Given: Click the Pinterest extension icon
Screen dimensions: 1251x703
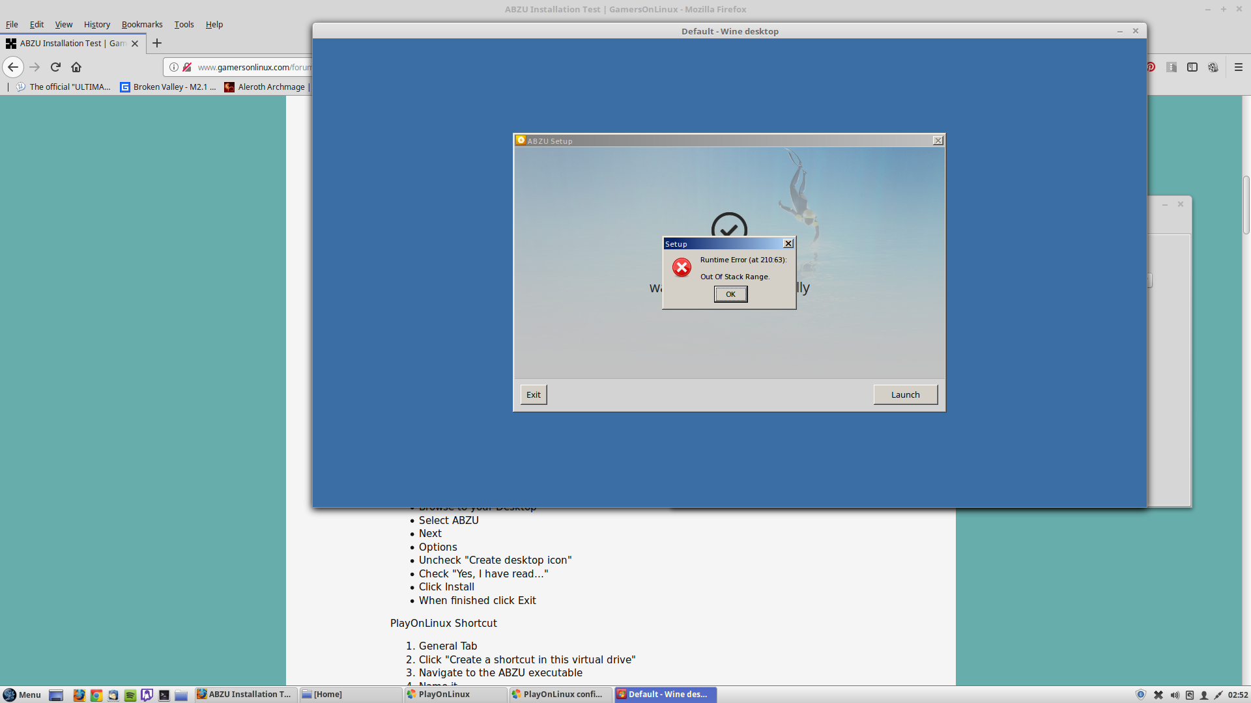Looking at the screenshot, I should pos(1151,67).
